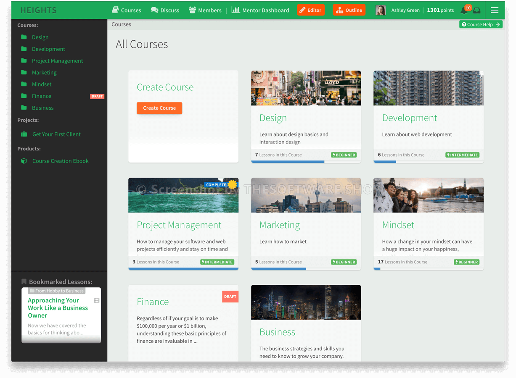
Task: Open Course Help
Action: (481, 24)
